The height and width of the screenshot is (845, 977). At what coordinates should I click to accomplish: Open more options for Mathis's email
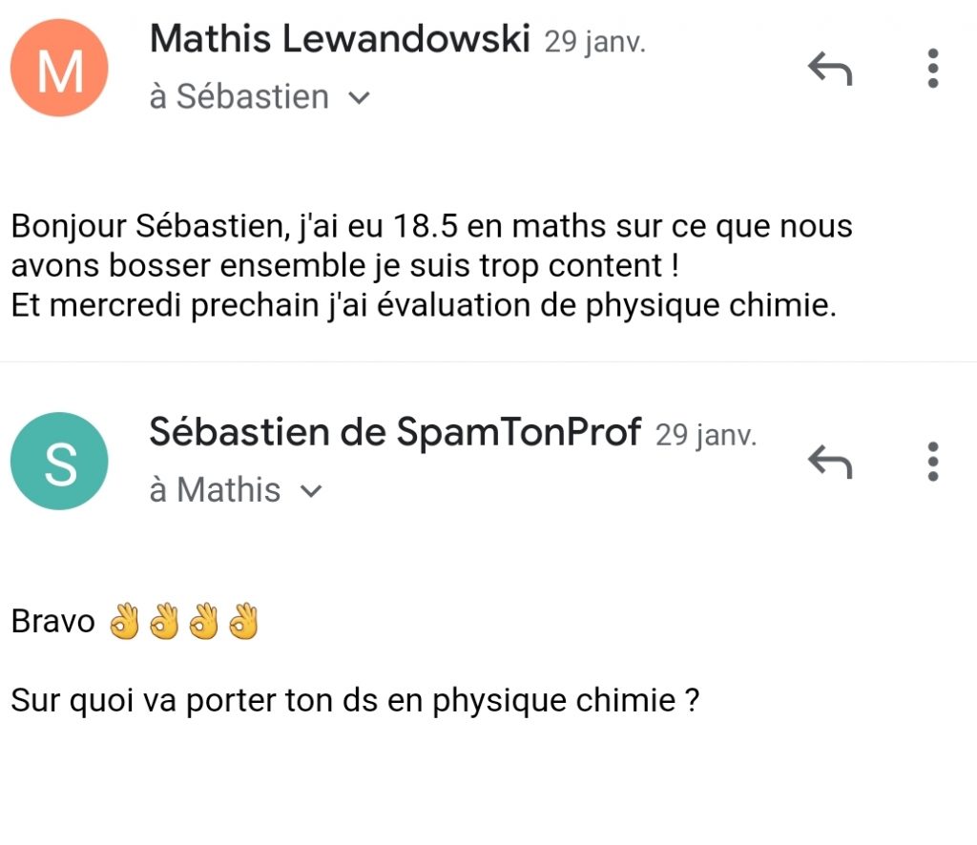point(932,69)
